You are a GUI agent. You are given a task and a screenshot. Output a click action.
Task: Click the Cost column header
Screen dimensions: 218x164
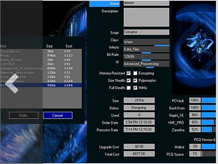(69, 46)
